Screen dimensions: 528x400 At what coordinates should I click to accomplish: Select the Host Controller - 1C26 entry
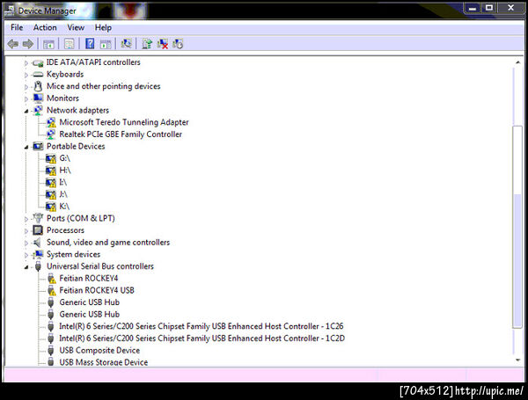pyautogui.click(x=201, y=326)
